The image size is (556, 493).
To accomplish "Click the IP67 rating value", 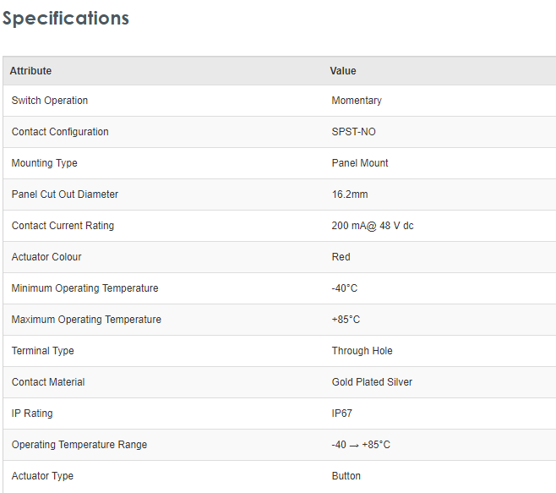I will click(343, 414).
